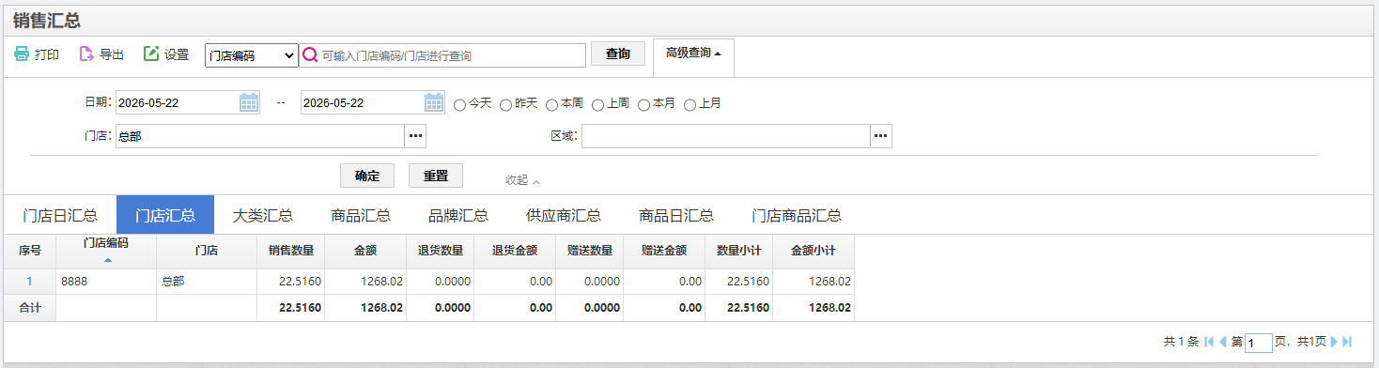
Task: Switch to the 门店日汇总 tab
Action: click(60, 215)
